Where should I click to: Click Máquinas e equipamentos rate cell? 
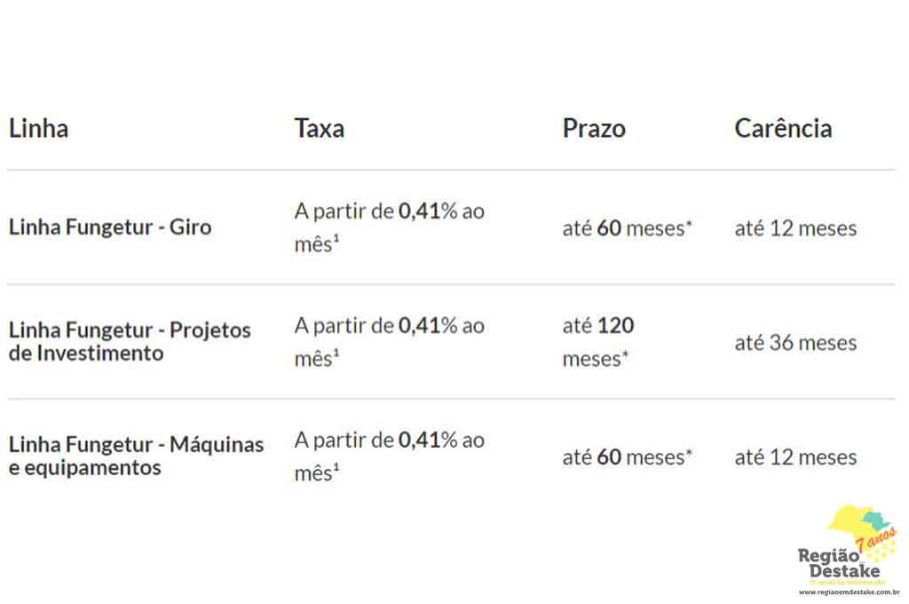point(389,457)
